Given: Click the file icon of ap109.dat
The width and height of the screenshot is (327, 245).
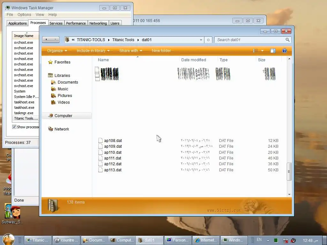Looking at the screenshot, I should [100, 146].
